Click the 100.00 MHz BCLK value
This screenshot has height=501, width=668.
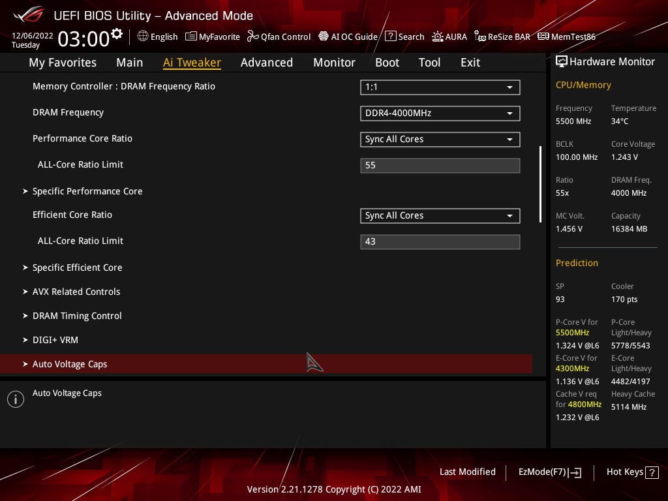(x=577, y=157)
